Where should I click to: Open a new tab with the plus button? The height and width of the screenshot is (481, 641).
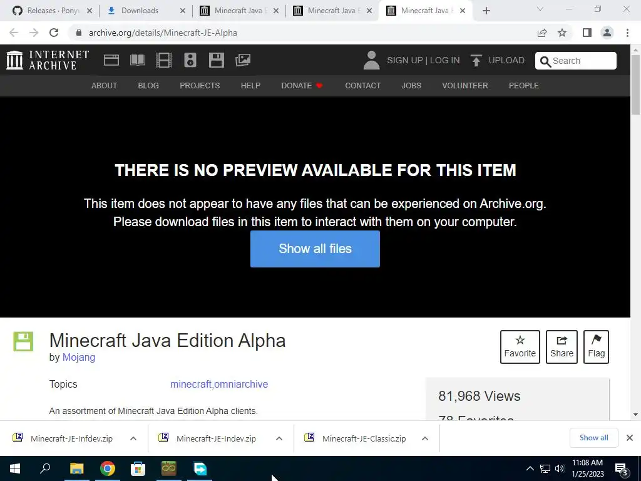(x=486, y=11)
